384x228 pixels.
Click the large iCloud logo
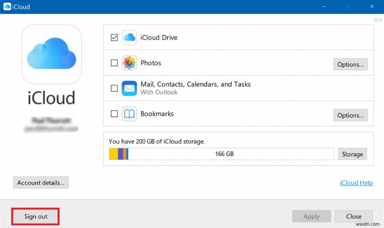tap(51, 54)
